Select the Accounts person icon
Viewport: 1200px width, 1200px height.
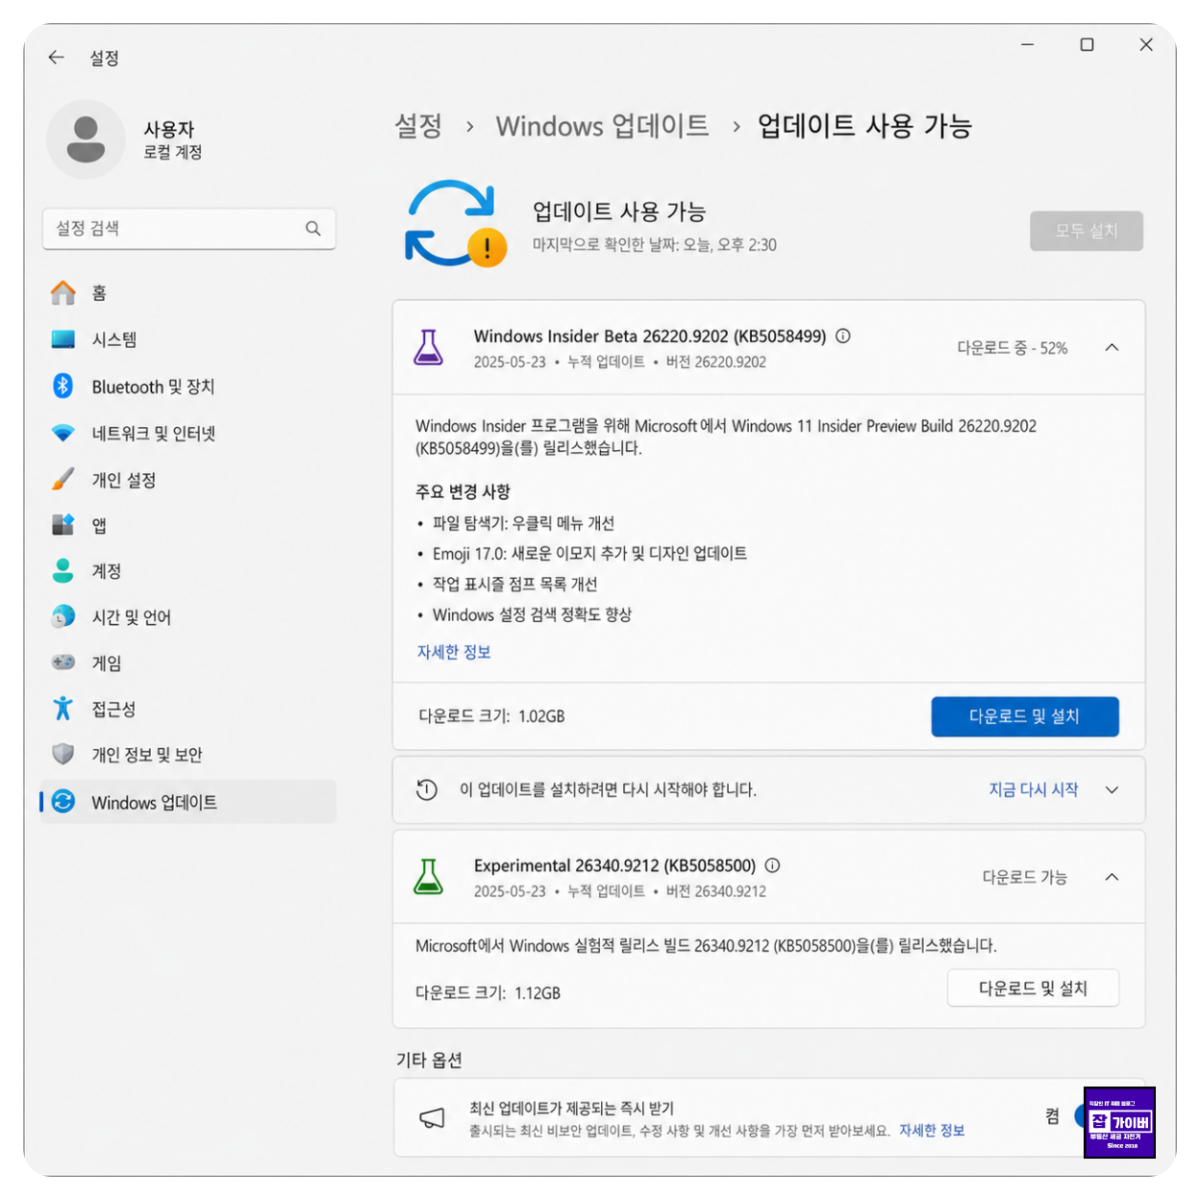(63, 571)
